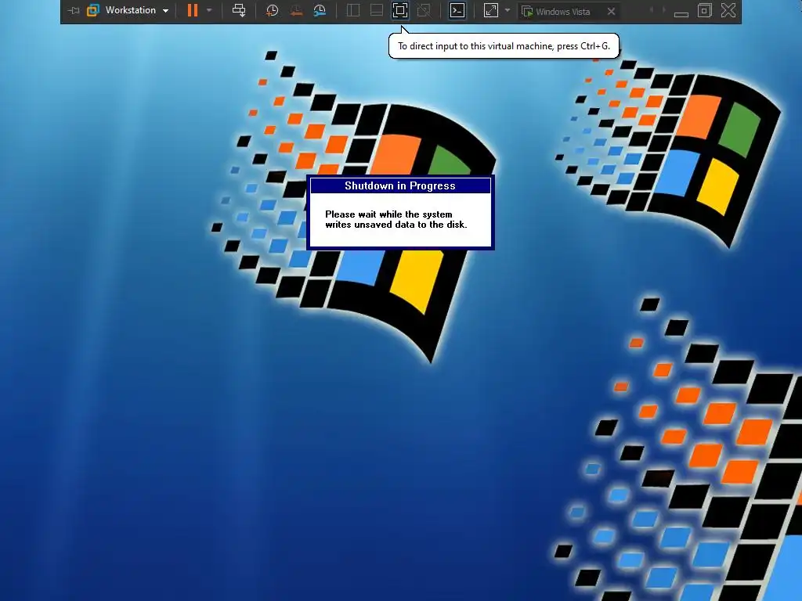Expand the Workstation dropdown arrow
The height and width of the screenshot is (601, 802).
[x=166, y=11]
